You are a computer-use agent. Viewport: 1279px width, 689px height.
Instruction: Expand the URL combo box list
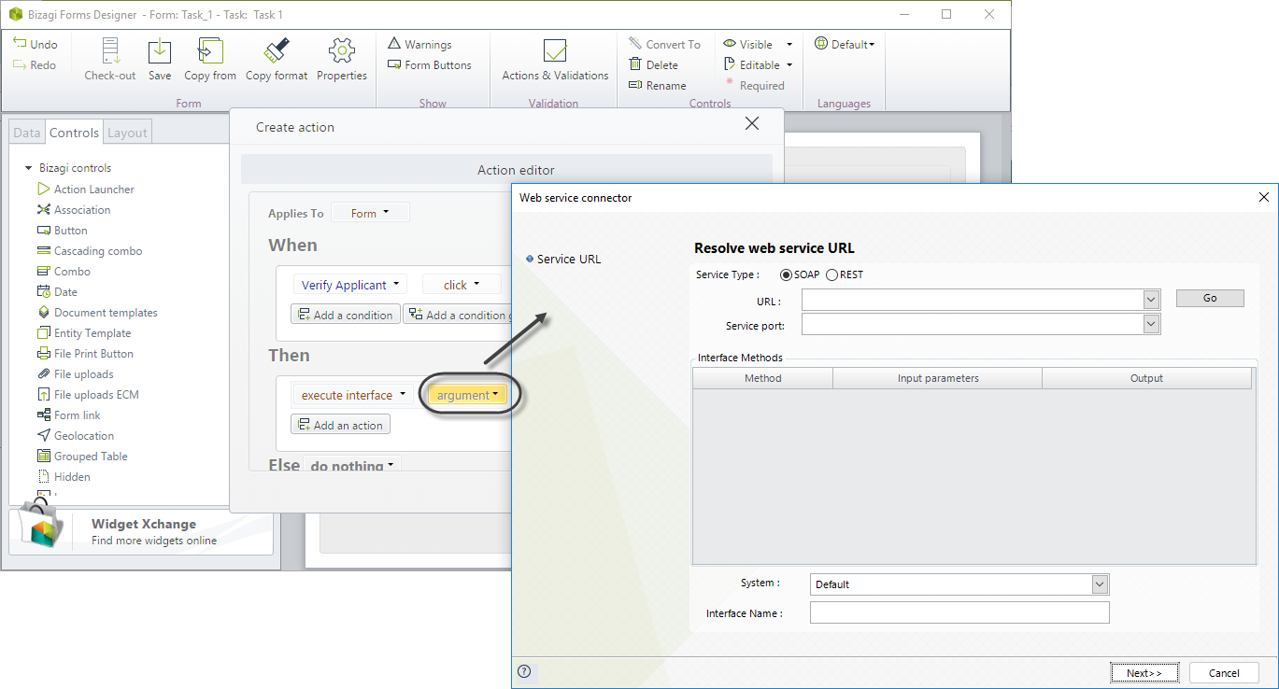1151,299
